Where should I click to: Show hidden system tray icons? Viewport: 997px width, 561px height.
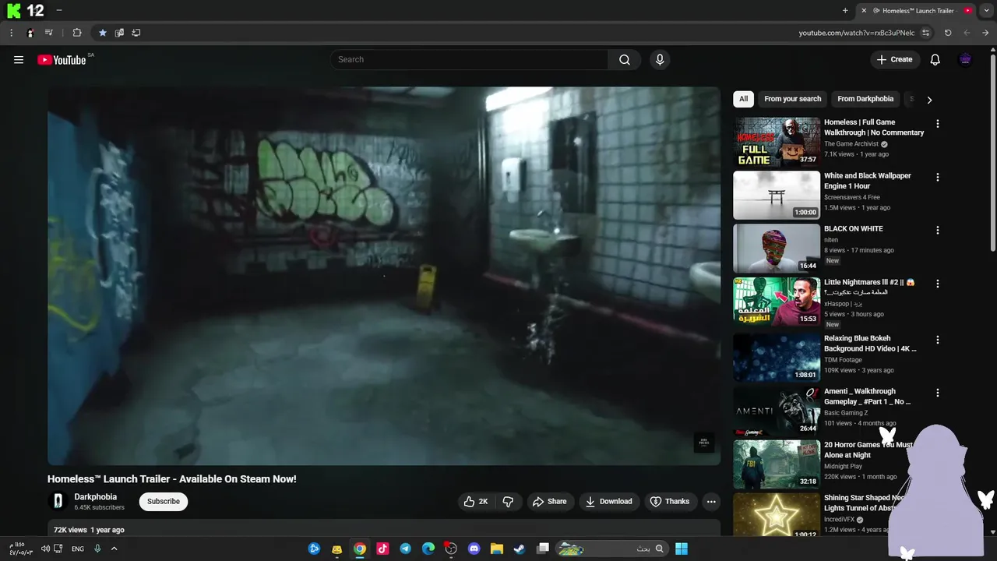pyautogui.click(x=114, y=549)
